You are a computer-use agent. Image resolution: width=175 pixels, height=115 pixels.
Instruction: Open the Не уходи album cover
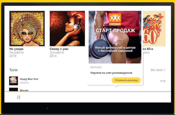pyautogui.click(x=27, y=28)
